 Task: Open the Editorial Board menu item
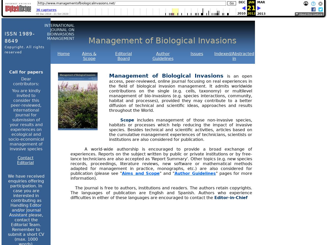pos(123,56)
